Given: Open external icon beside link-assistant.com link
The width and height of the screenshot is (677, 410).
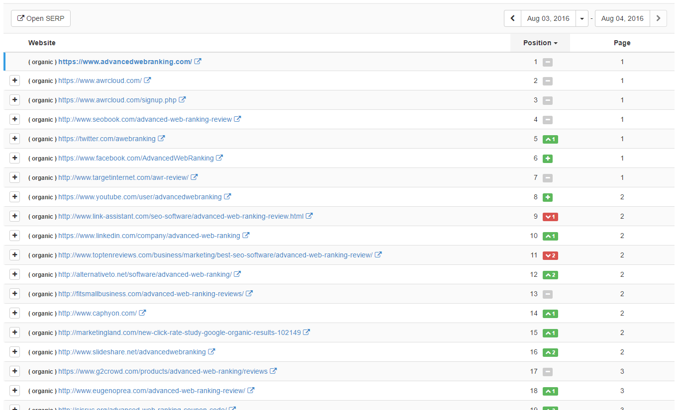Looking at the screenshot, I should click(x=309, y=216).
